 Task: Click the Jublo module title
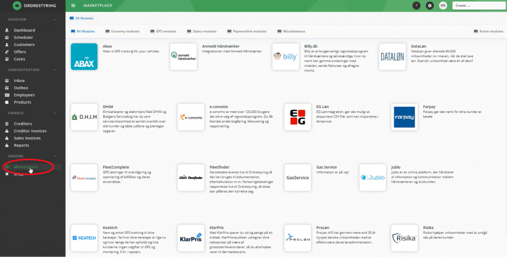tap(396, 167)
